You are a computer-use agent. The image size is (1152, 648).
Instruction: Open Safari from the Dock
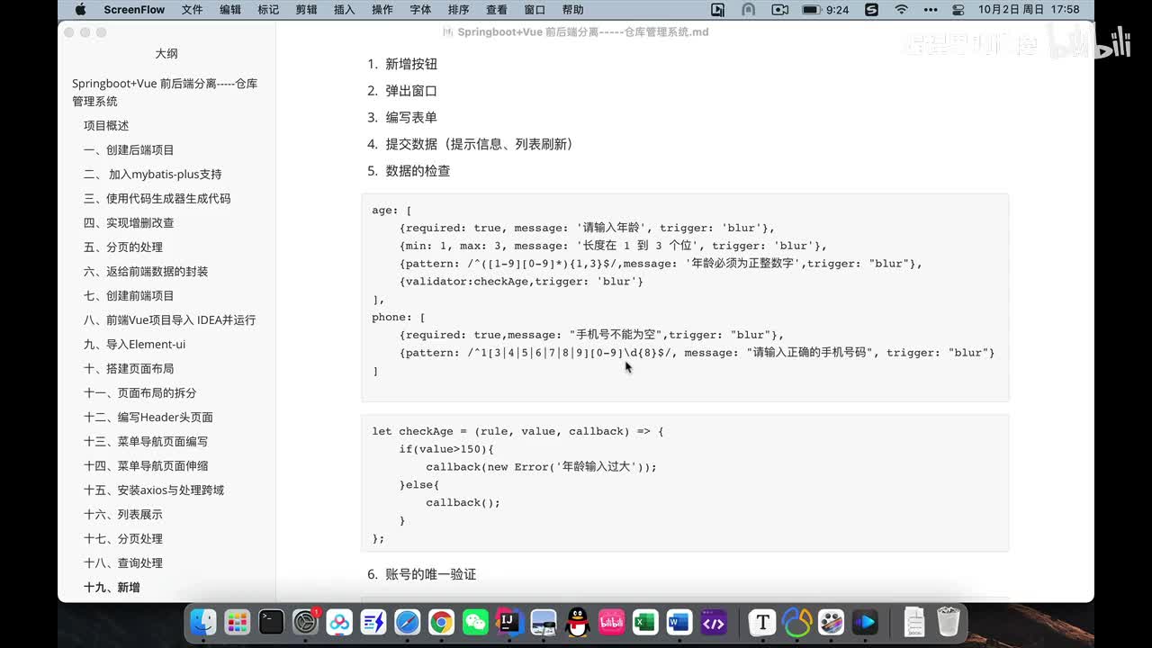407,622
